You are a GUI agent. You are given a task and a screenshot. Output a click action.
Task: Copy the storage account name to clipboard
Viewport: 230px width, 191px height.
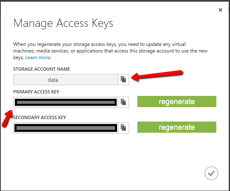pos(123,79)
